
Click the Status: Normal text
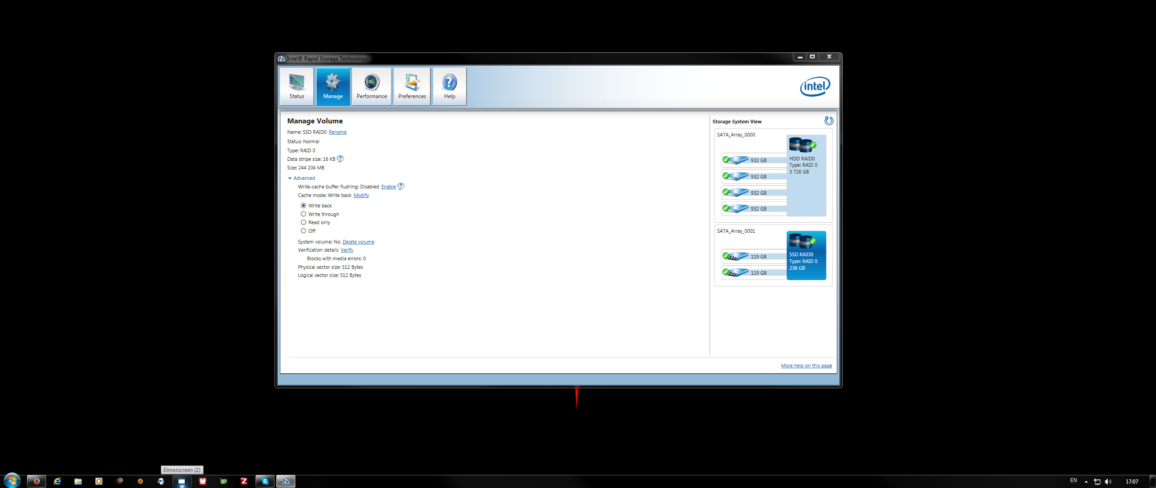pyautogui.click(x=303, y=141)
